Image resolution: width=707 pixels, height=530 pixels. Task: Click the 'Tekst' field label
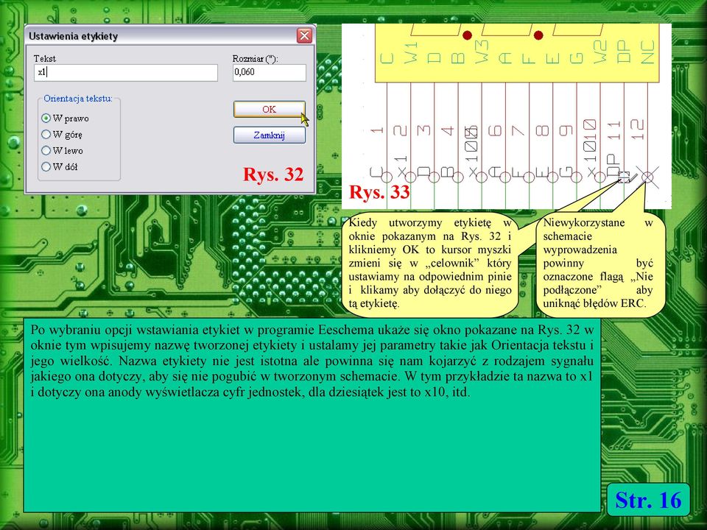pyautogui.click(x=45, y=59)
